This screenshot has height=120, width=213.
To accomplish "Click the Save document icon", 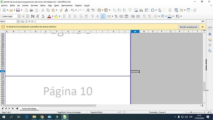I will click(18, 10).
